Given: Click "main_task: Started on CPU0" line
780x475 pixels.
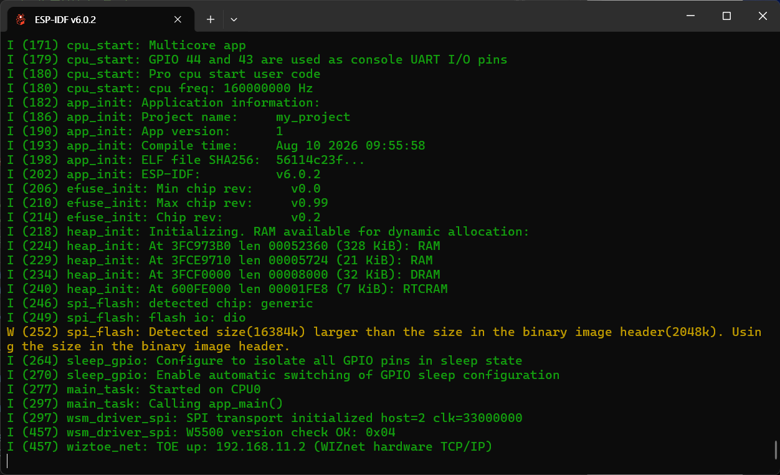Looking at the screenshot, I should [x=133, y=390].
